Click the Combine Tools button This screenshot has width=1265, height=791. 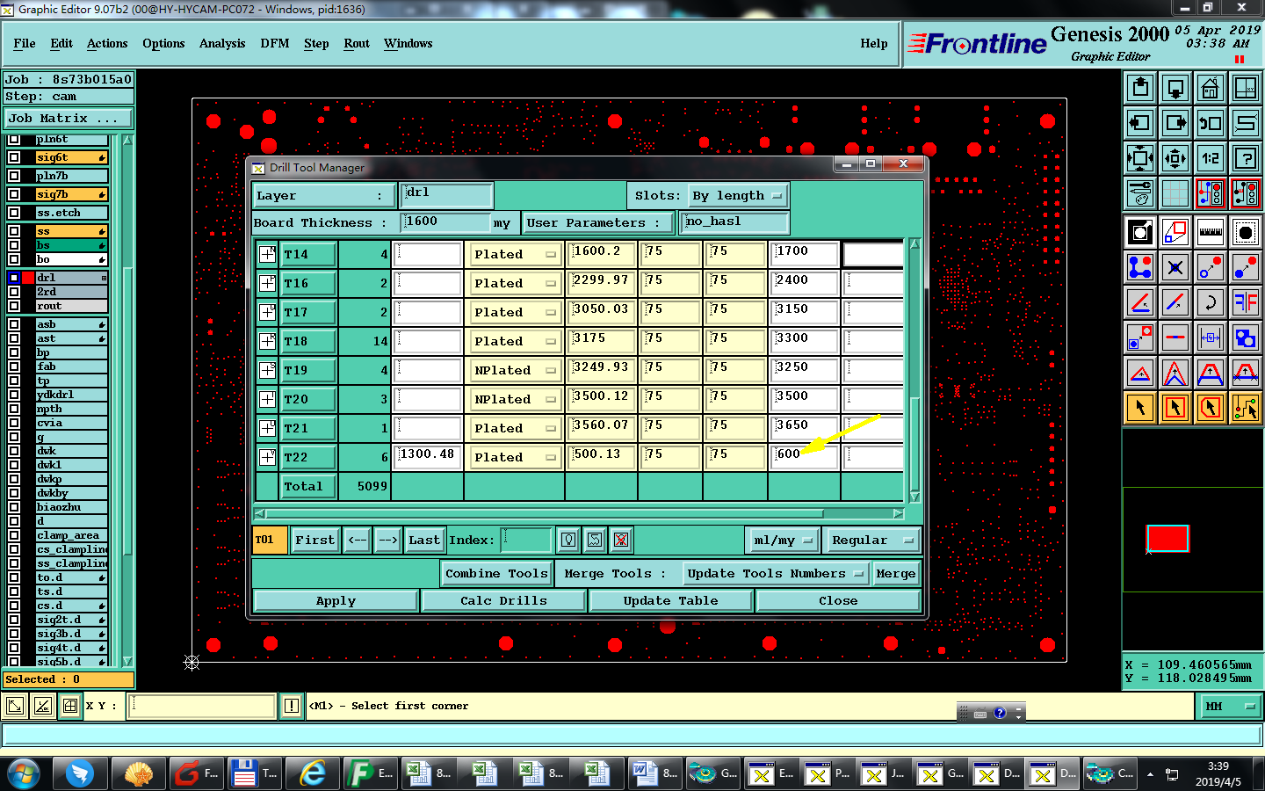coord(496,573)
